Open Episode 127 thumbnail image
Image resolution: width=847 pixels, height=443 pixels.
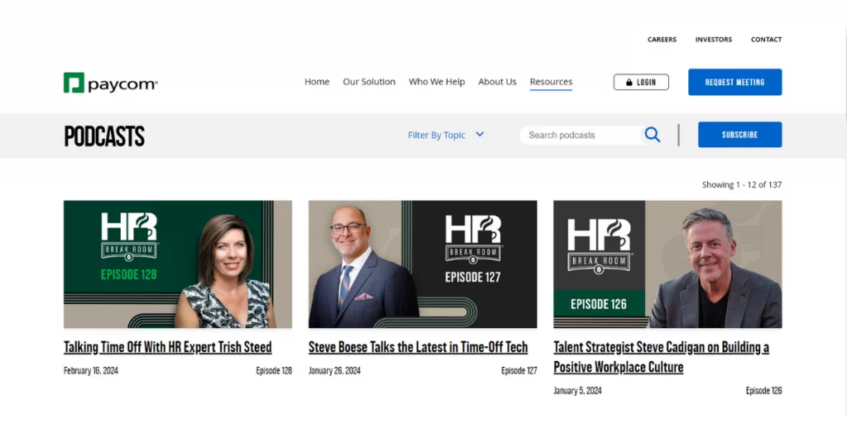pos(423,264)
